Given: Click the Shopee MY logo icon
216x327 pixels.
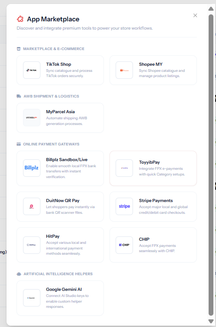Looking at the screenshot, I should (124, 70).
